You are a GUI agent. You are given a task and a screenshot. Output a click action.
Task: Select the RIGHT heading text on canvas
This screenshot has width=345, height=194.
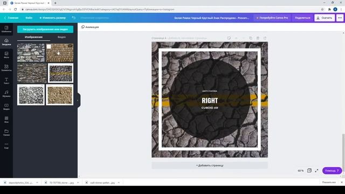click(x=210, y=101)
